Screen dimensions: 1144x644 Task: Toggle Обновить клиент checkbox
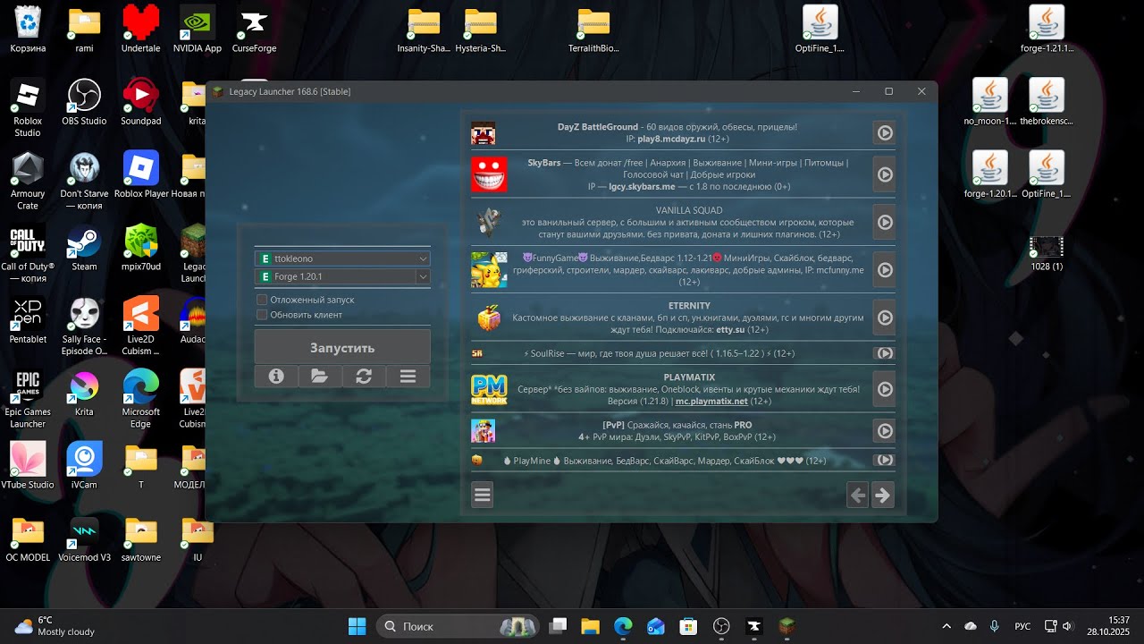[262, 315]
